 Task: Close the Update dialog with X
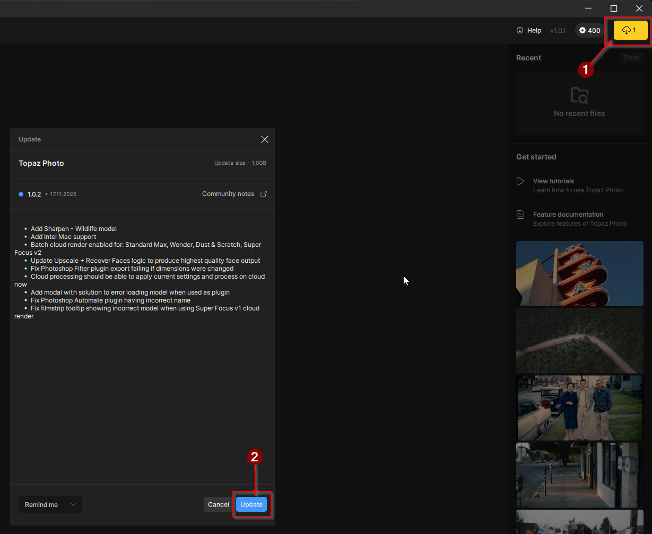point(265,139)
